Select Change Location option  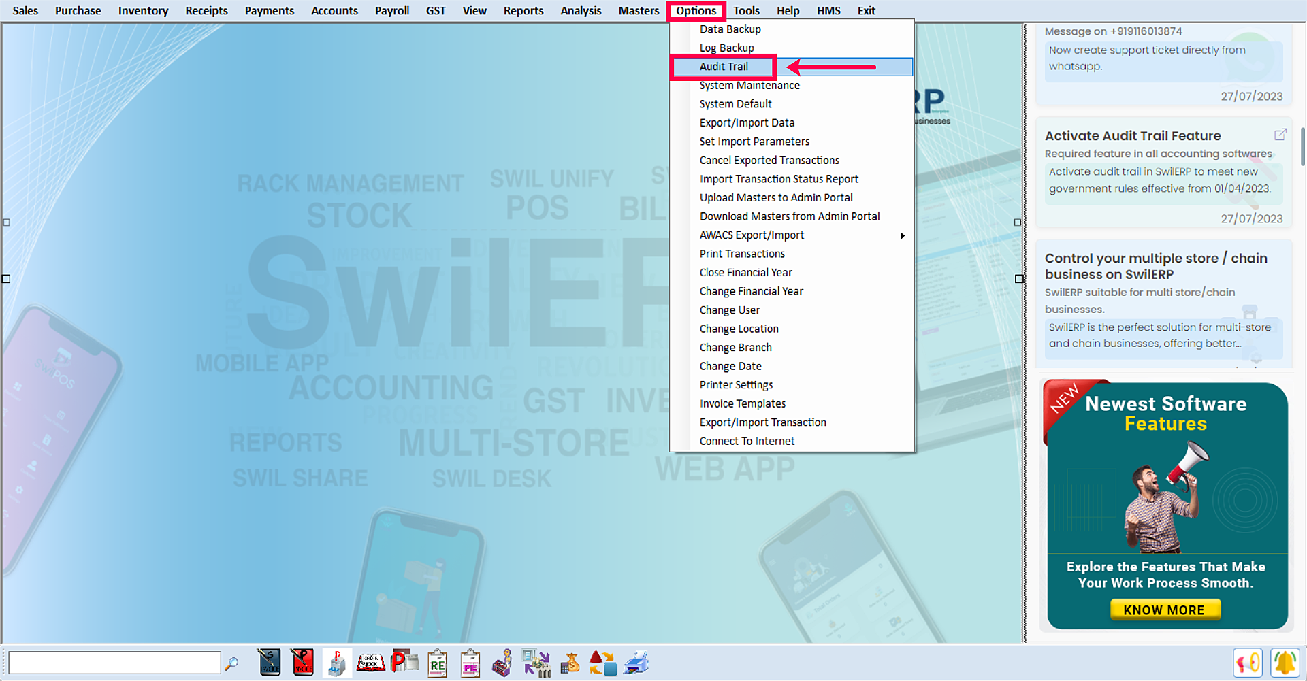coord(792,329)
